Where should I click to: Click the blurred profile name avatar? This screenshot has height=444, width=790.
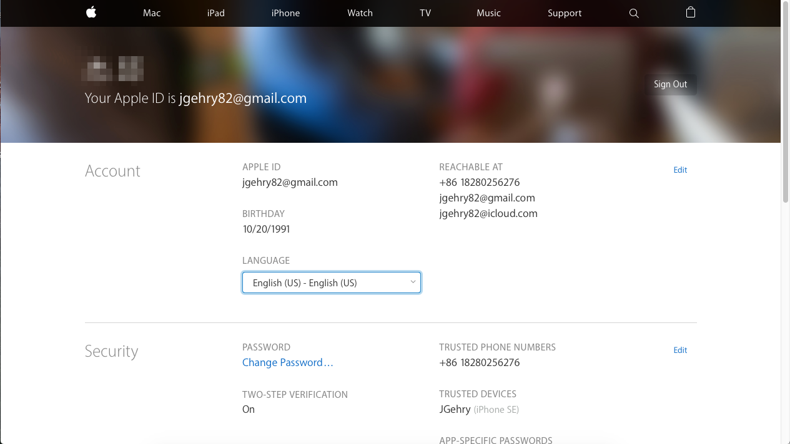coord(112,69)
